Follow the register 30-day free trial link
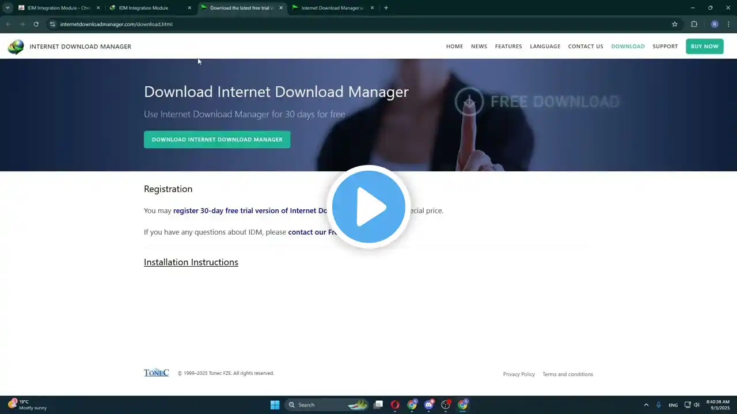This screenshot has width=737, height=414. tap(250, 211)
